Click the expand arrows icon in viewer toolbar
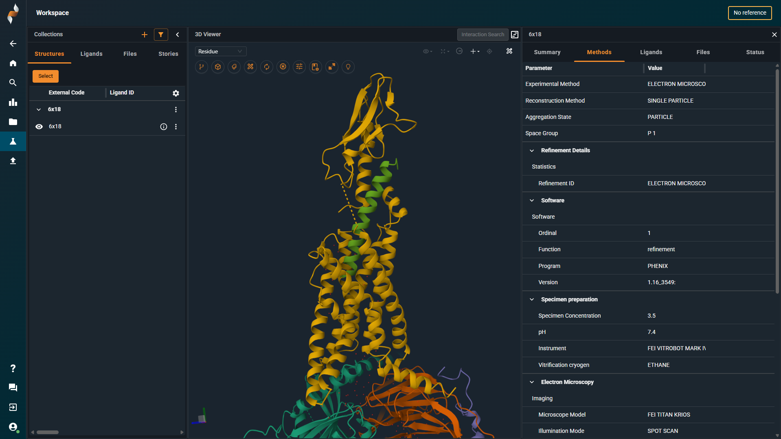This screenshot has width=781, height=439. (332, 67)
